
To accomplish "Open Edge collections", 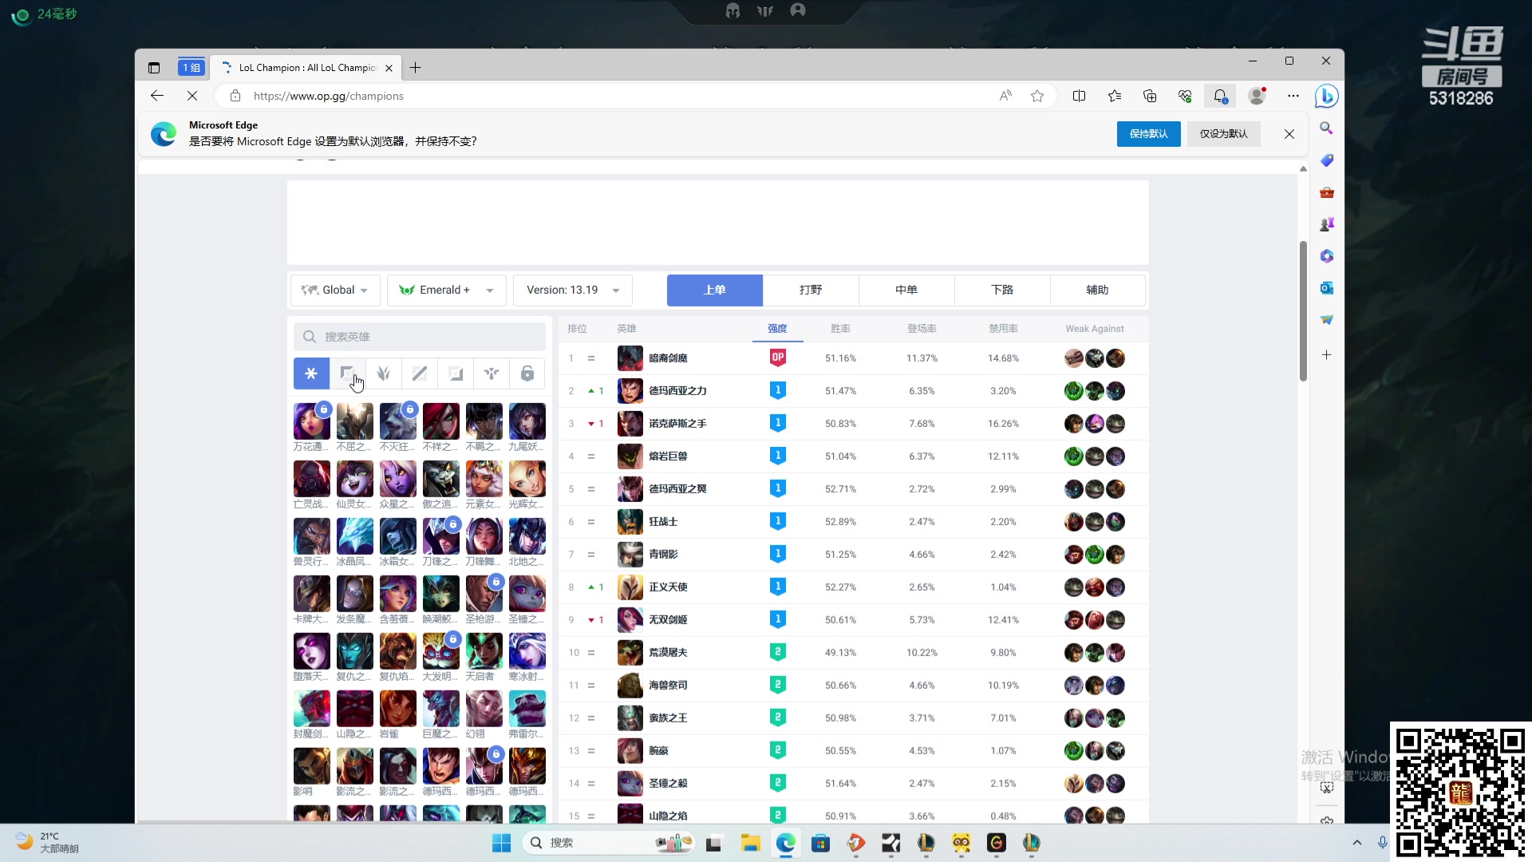I will tap(1150, 96).
